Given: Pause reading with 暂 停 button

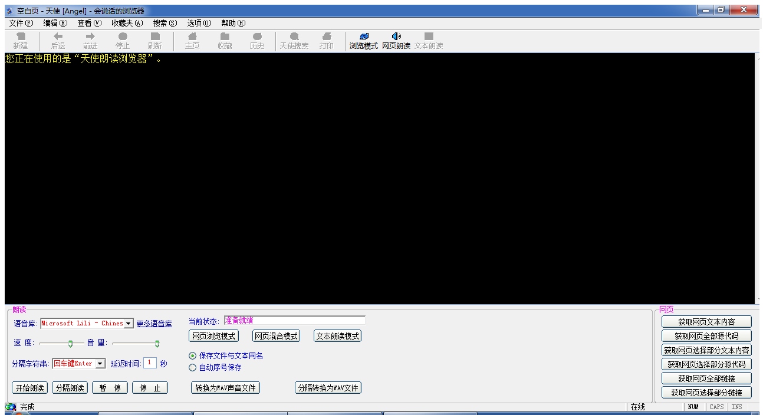Looking at the screenshot, I should tap(110, 388).
